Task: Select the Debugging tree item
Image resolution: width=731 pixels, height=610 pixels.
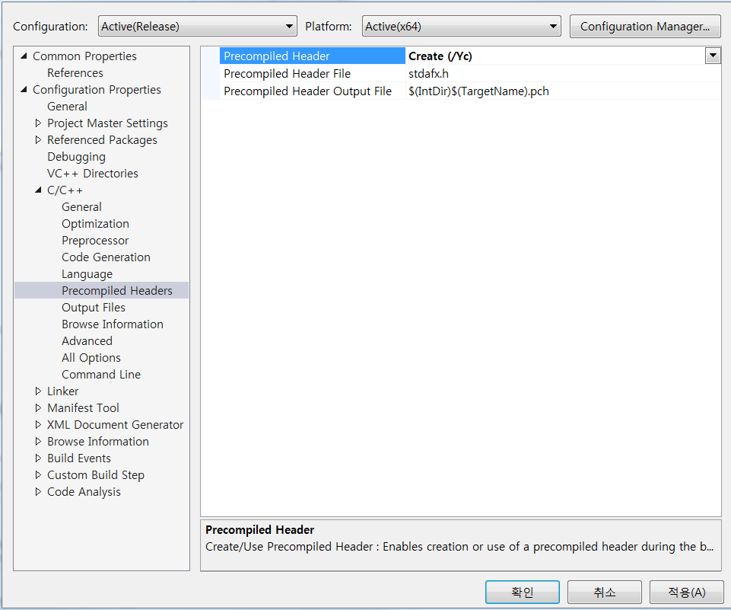Action: point(77,157)
